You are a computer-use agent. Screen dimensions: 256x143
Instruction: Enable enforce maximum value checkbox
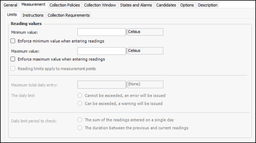[x=13, y=59]
